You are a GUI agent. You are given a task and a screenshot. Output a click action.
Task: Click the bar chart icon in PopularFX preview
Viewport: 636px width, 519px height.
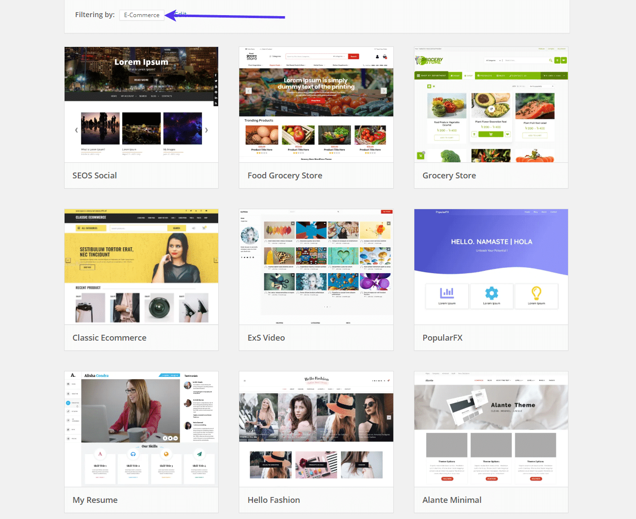(447, 293)
